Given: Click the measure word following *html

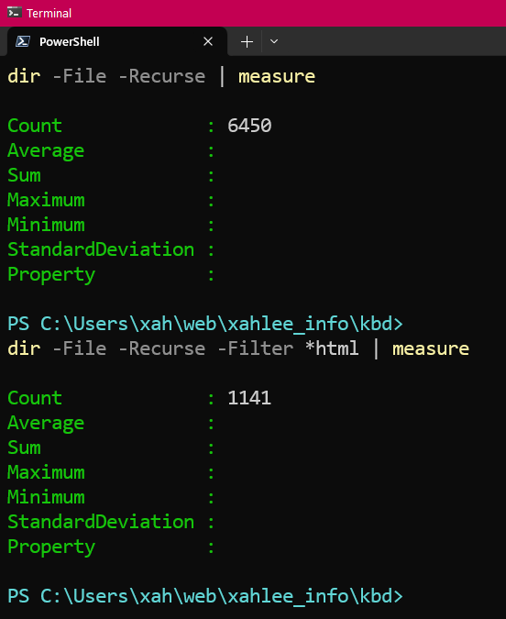Looking at the screenshot, I should [x=431, y=348].
